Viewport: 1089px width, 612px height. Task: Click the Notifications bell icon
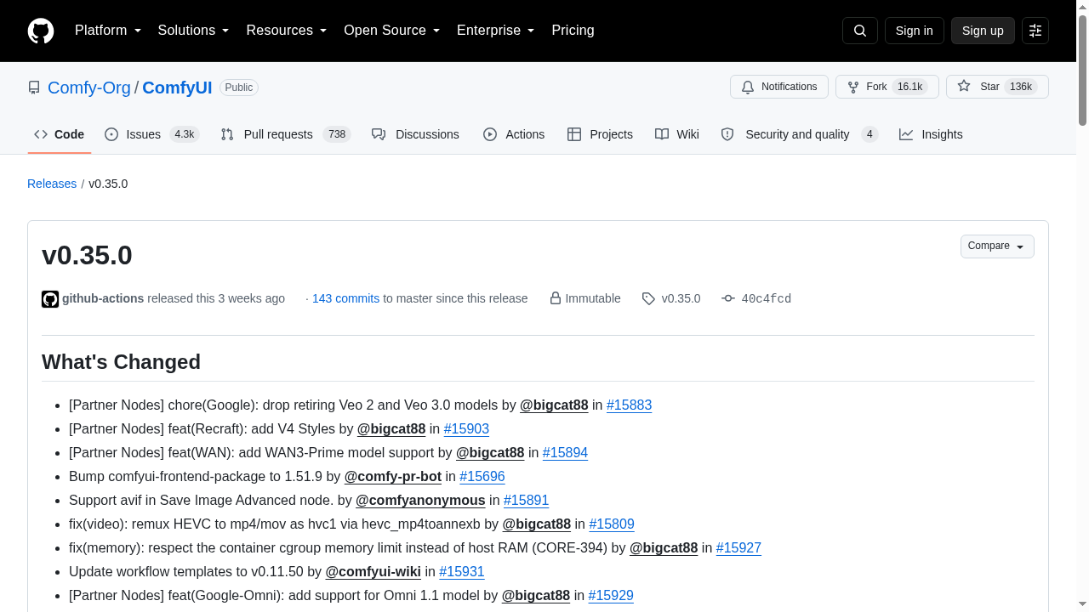pos(748,87)
